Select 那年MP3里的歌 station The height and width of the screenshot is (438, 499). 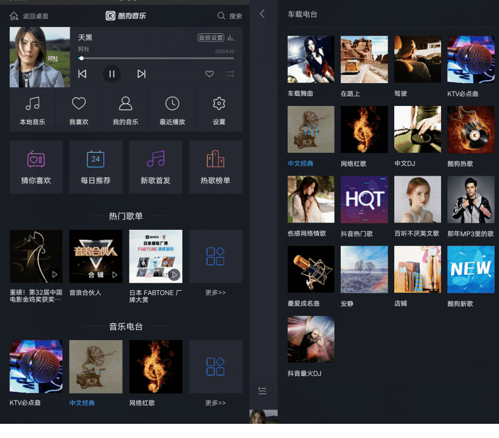point(471,199)
